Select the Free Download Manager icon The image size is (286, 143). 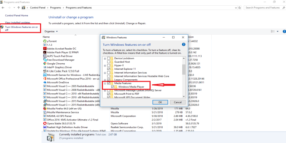pos(45,60)
